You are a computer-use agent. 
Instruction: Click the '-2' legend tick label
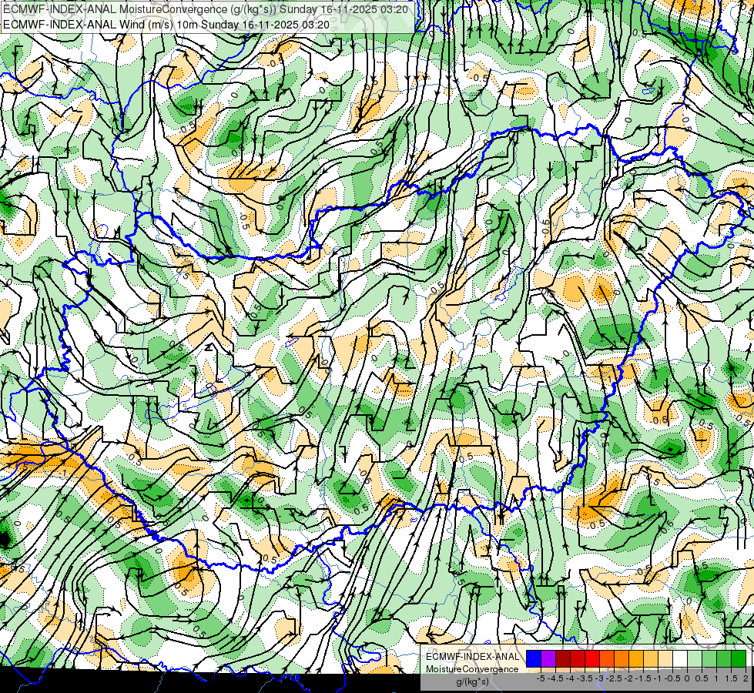pyautogui.click(x=628, y=678)
